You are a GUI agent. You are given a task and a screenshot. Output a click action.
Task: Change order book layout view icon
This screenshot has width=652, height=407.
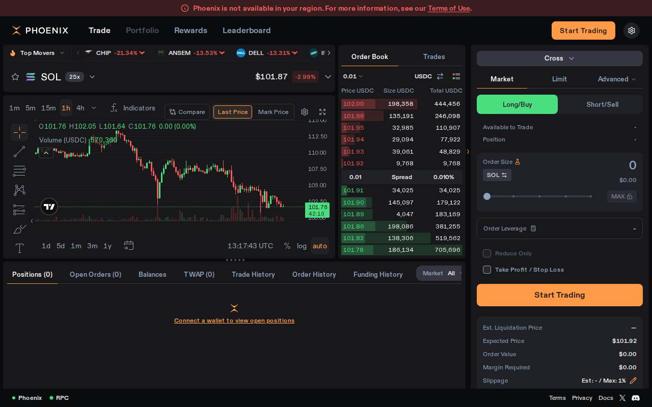[x=456, y=76]
